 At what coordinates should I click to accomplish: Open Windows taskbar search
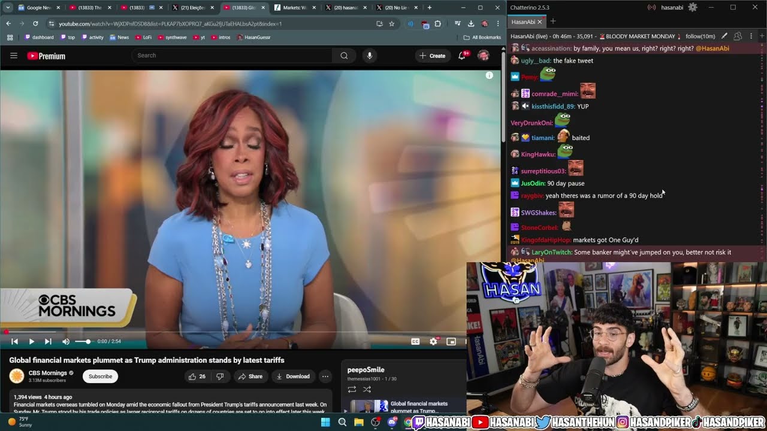pyautogui.click(x=342, y=422)
